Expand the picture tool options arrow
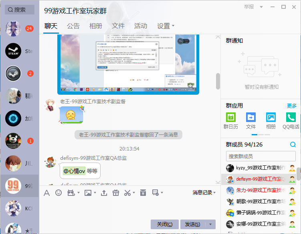The image size is (301, 234). (95, 193)
